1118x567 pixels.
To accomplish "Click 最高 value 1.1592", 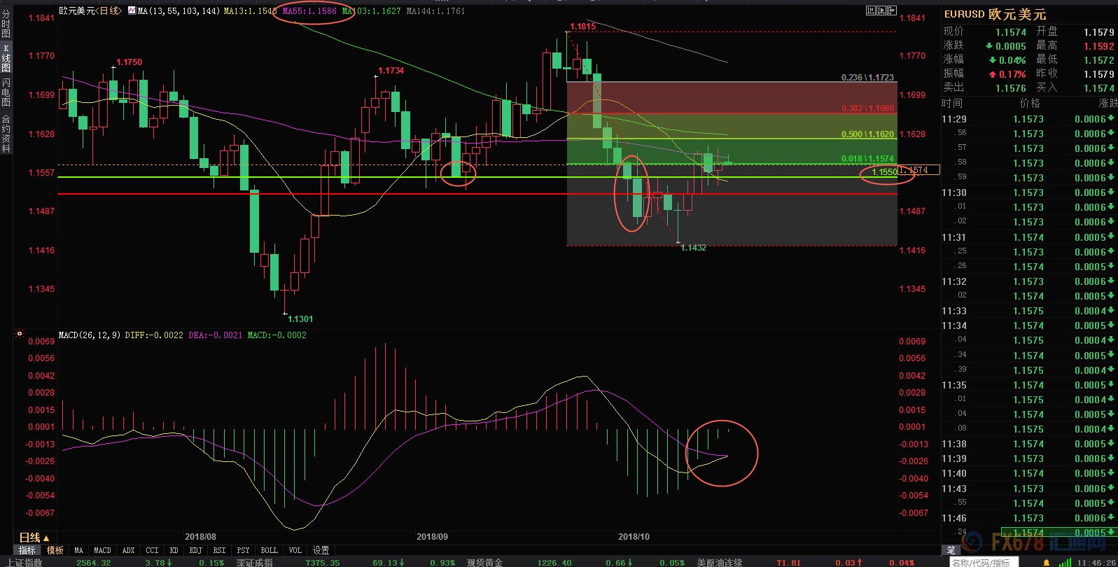I will pyautogui.click(x=1099, y=46).
